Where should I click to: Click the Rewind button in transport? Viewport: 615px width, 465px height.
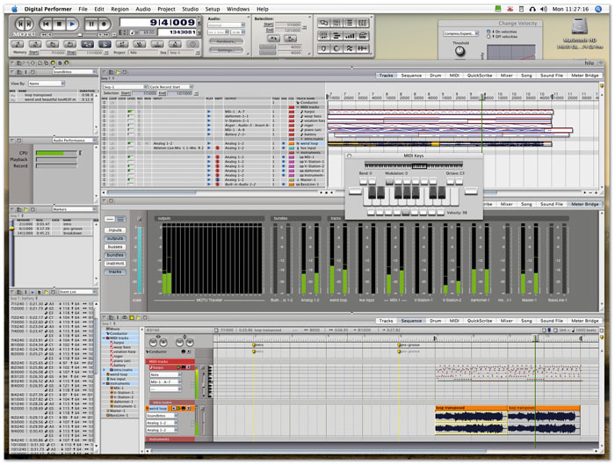click(46, 24)
